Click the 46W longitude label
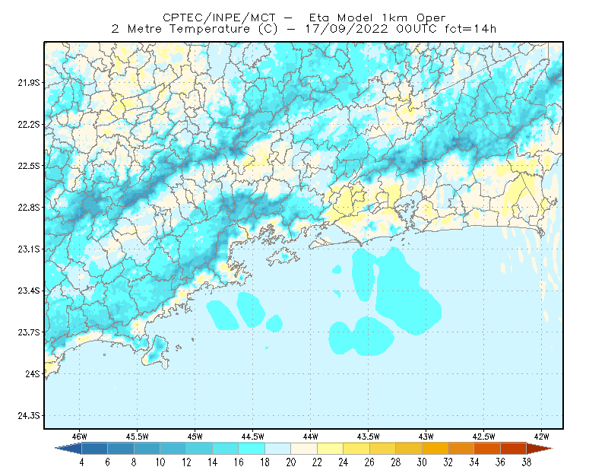Image resolution: width=608 pixels, height=470 pixels. click(80, 437)
